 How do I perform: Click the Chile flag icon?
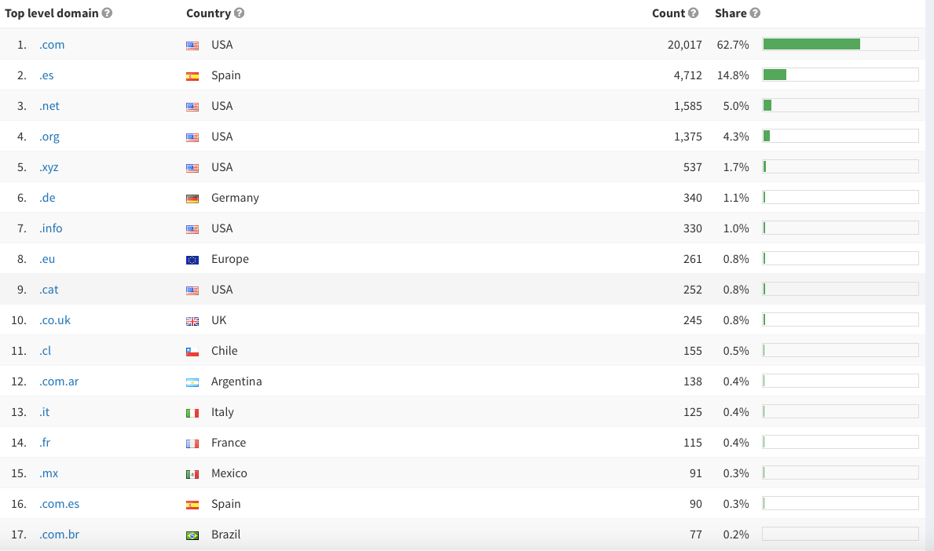click(x=192, y=352)
